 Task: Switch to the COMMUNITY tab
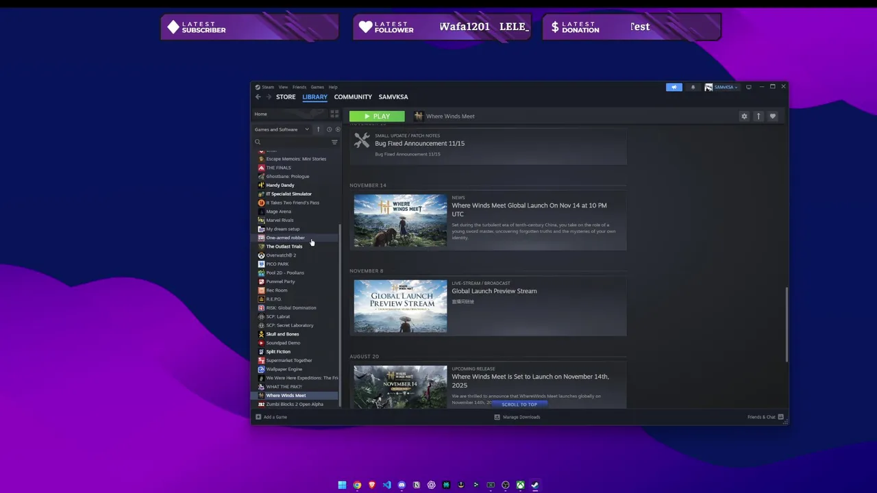pos(353,97)
